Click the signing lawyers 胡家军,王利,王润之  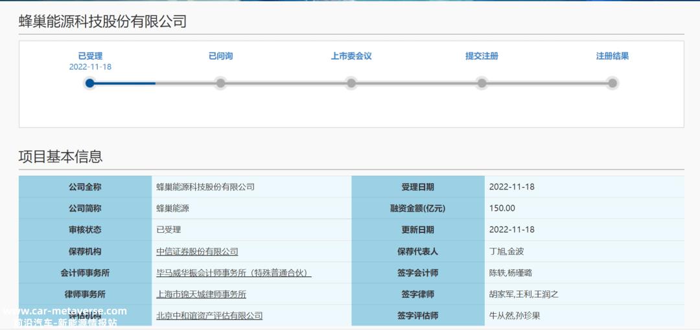point(524,294)
